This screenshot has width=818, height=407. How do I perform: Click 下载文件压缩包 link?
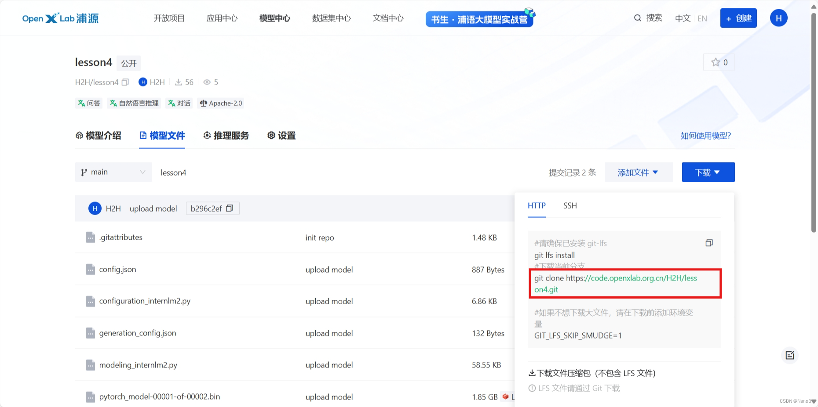click(x=592, y=373)
